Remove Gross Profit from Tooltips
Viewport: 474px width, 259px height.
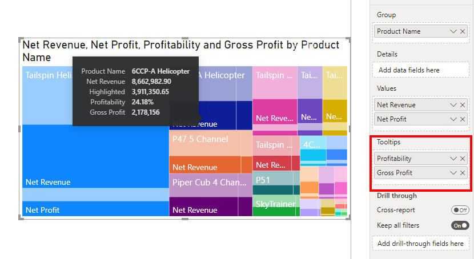click(463, 173)
